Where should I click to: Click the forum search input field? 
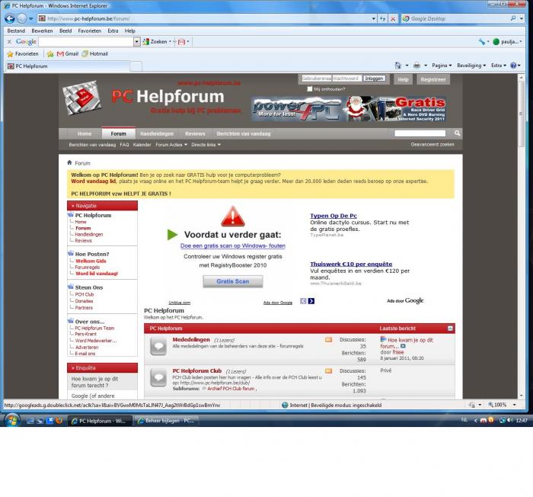tap(420, 133)
